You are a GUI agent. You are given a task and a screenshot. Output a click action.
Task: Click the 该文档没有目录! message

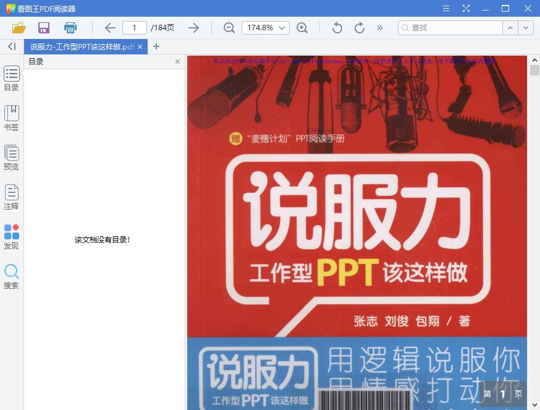point(102,240)
